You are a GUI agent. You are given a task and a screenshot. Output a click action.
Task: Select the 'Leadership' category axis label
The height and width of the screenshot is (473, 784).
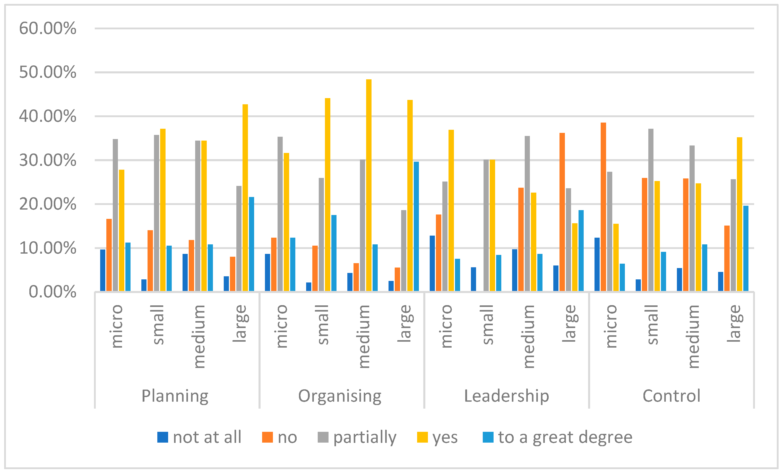[506, 396]
